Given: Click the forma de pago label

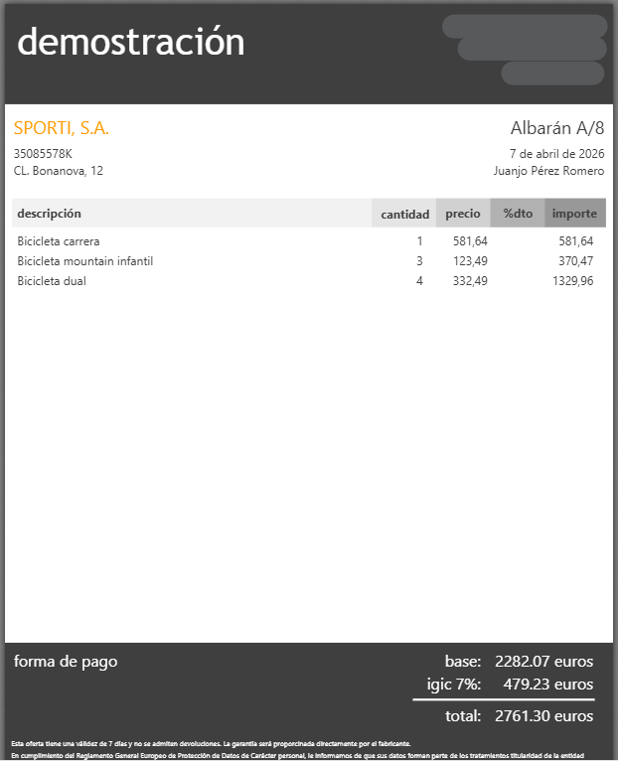Looking at the screenshot, I should coord(66,662).
